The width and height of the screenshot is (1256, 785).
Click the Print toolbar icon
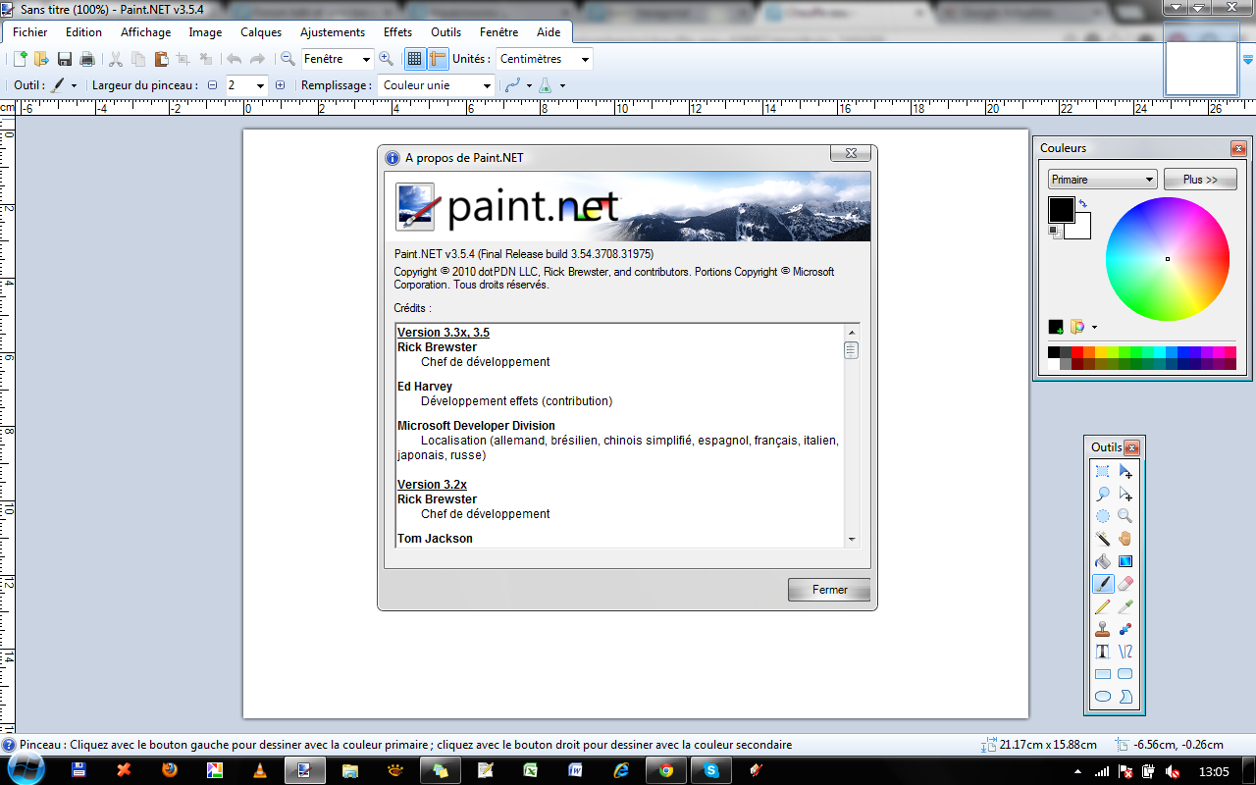[86, 59]
